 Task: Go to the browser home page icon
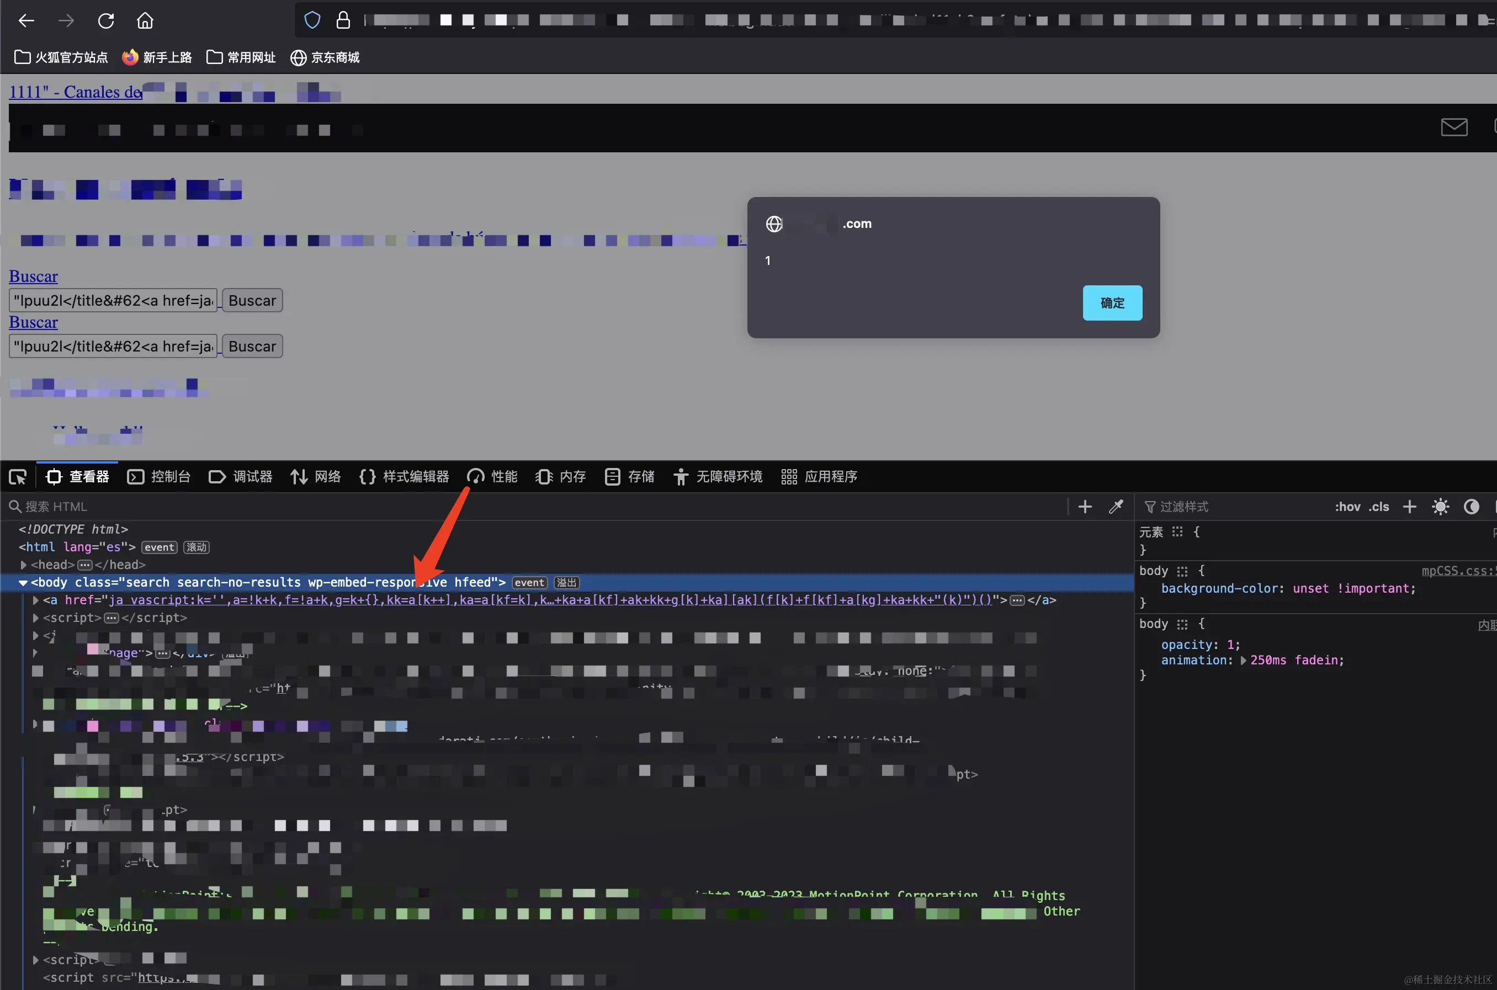coord(145,21)
